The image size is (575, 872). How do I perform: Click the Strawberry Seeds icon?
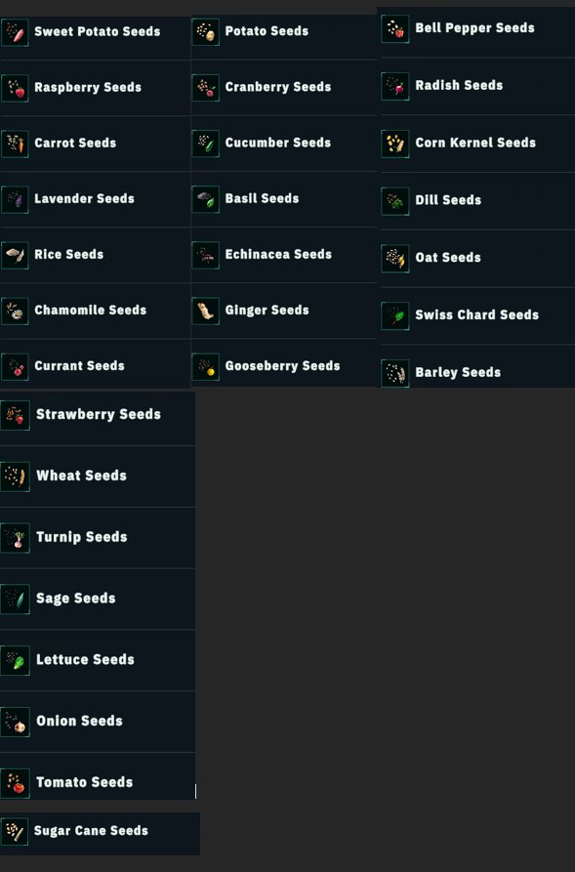(x=15, y=415)
